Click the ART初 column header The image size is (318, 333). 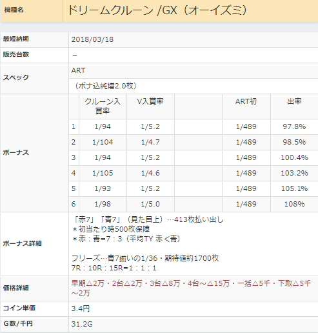point(246,101)
